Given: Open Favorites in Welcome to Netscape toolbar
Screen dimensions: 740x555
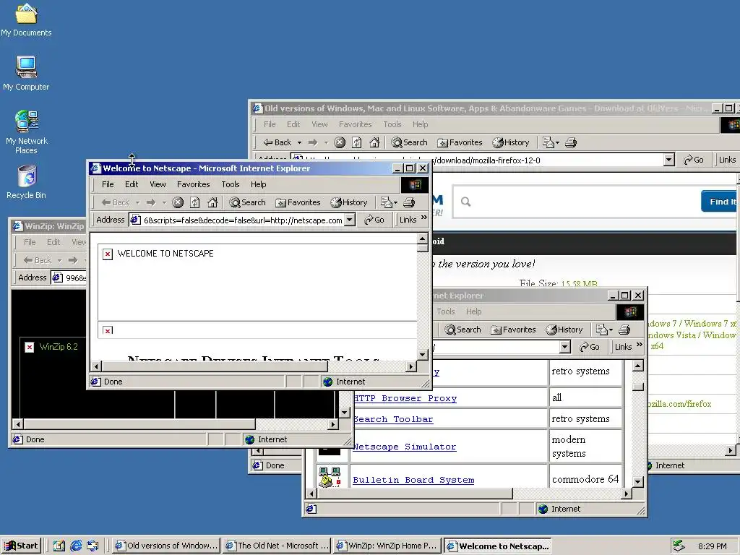Looking at the screenshot, I should coord(298,202).
